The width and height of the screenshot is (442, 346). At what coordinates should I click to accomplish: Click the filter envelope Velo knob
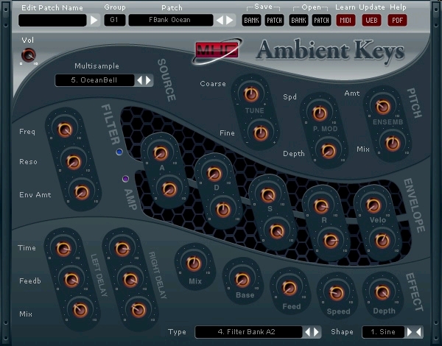[x=373, y=205]
